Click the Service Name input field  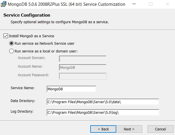coord(71,89)
